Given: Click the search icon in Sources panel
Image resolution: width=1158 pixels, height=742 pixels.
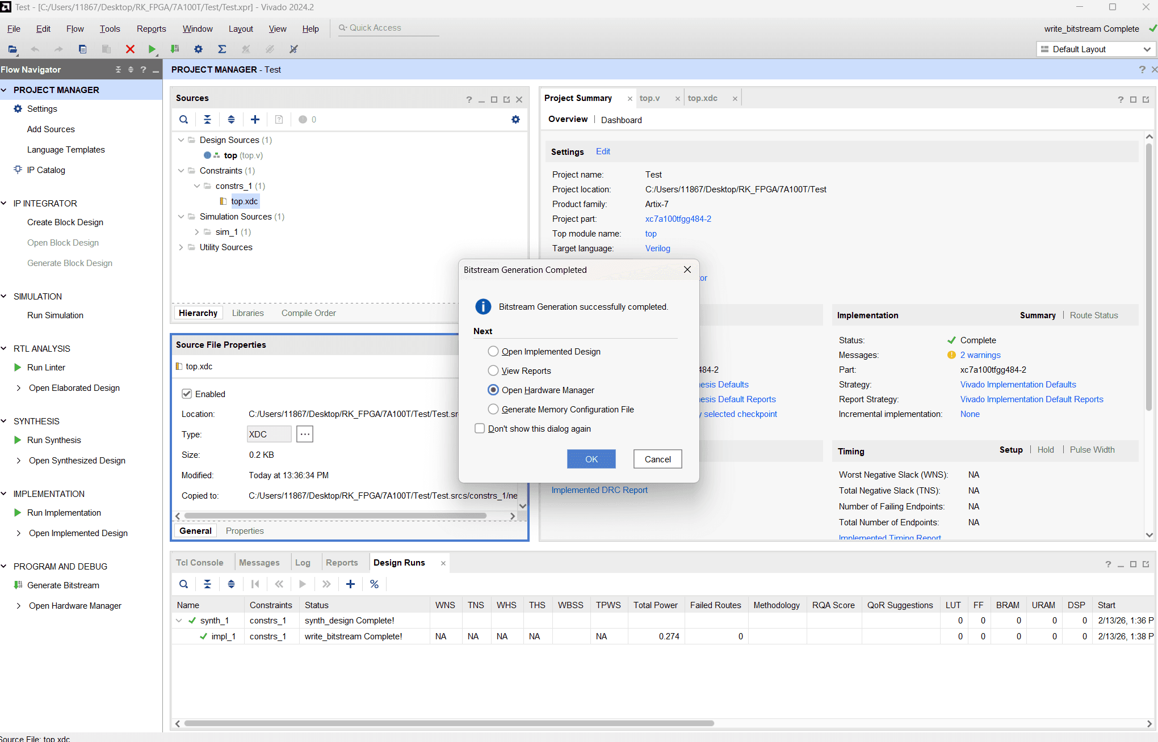Looking at the screenshot, I should pos(183,120).
